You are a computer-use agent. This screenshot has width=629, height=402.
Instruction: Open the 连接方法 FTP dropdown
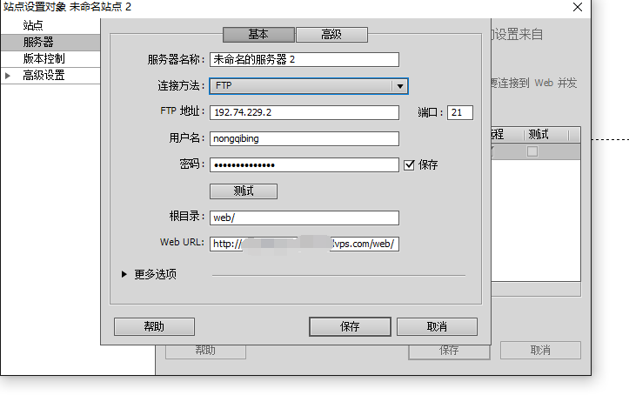309,86
